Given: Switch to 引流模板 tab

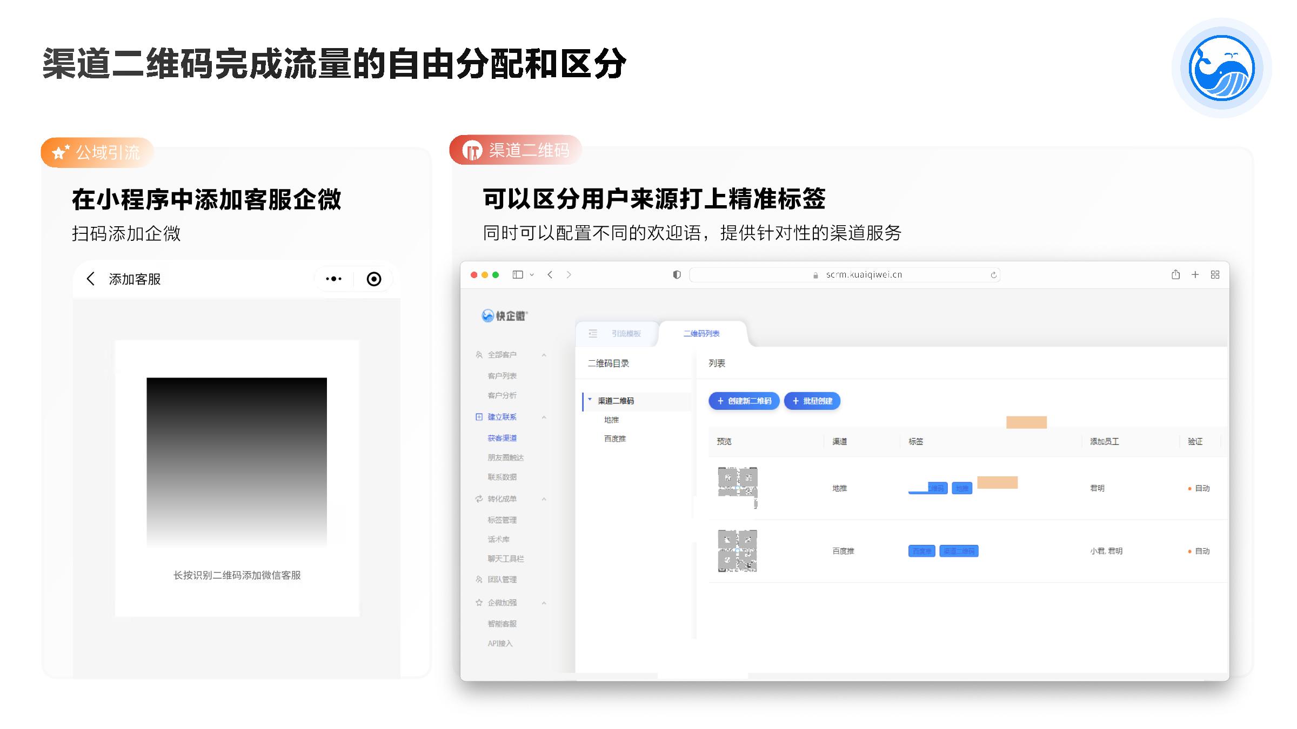Looking at the screenshot, I should [626, 333].
